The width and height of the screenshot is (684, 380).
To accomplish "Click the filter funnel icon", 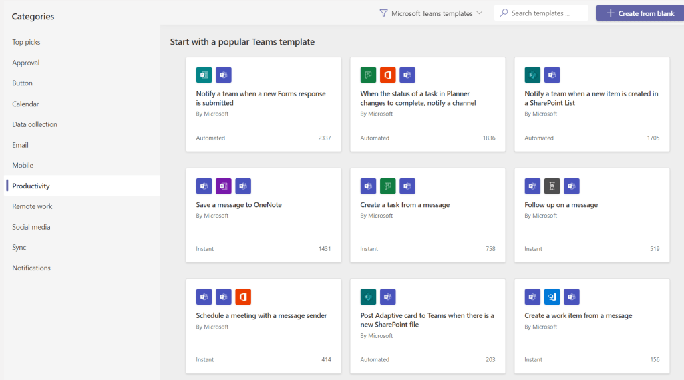I will pyautogui.click(x=383, y=13).
